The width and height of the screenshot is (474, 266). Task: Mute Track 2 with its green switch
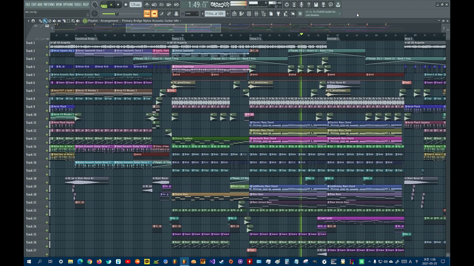click(47, 55)
